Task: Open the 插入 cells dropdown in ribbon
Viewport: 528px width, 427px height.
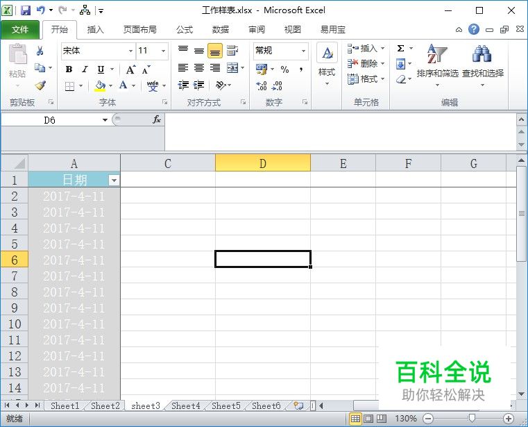Action: pos(366,49)
